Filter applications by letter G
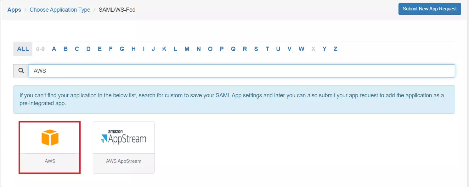 (122, 49)
